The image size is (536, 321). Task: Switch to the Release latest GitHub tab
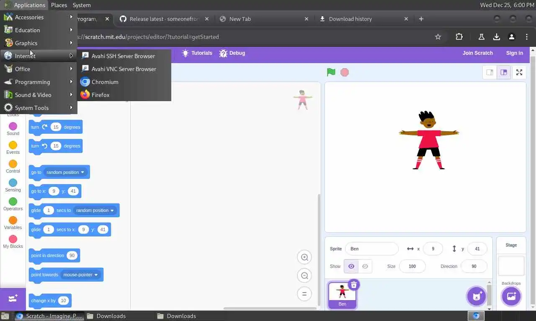pyautogui.click(x=164, y=19)
